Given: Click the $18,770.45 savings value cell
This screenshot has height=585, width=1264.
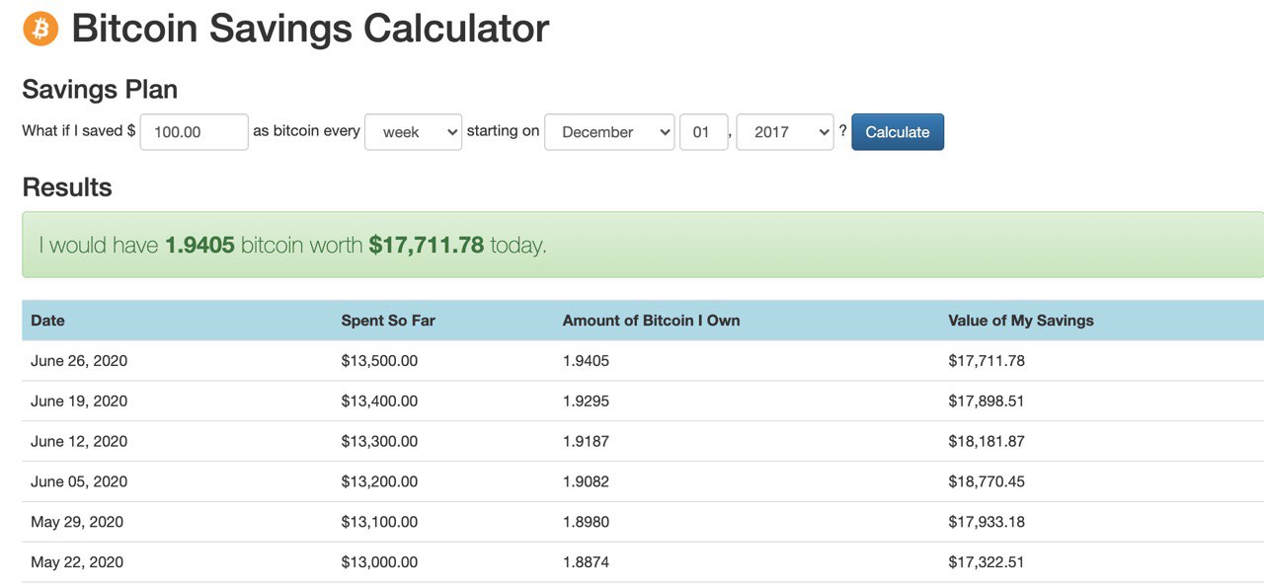Looking at the screenshot, I should tap(987, 482).
